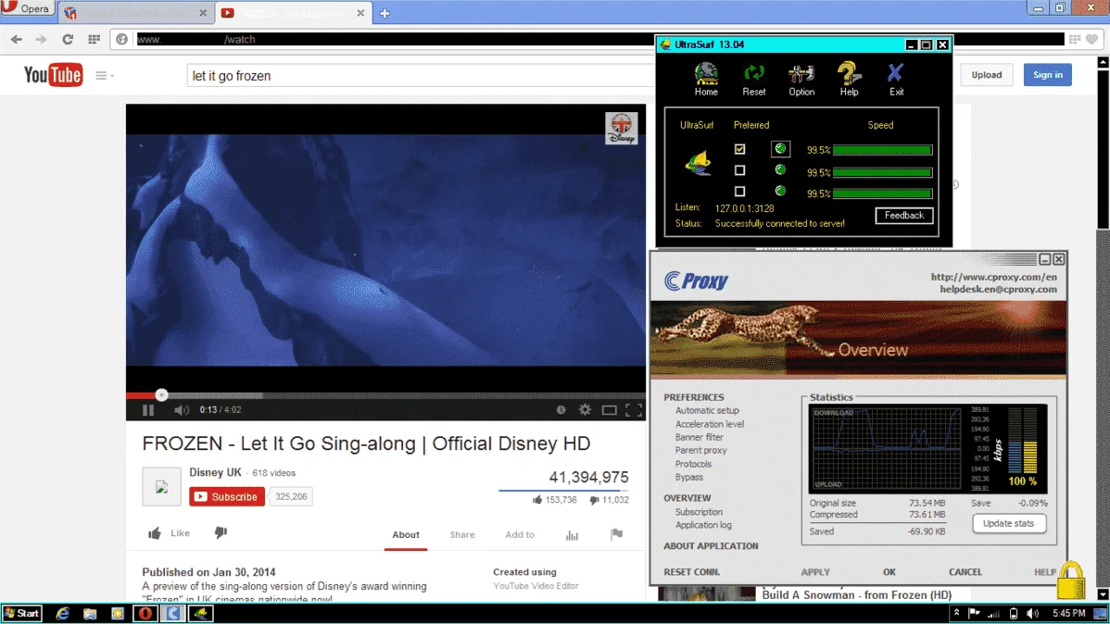1110x624 pixels.
Task: Select the About tab
Action: [406, 535]
